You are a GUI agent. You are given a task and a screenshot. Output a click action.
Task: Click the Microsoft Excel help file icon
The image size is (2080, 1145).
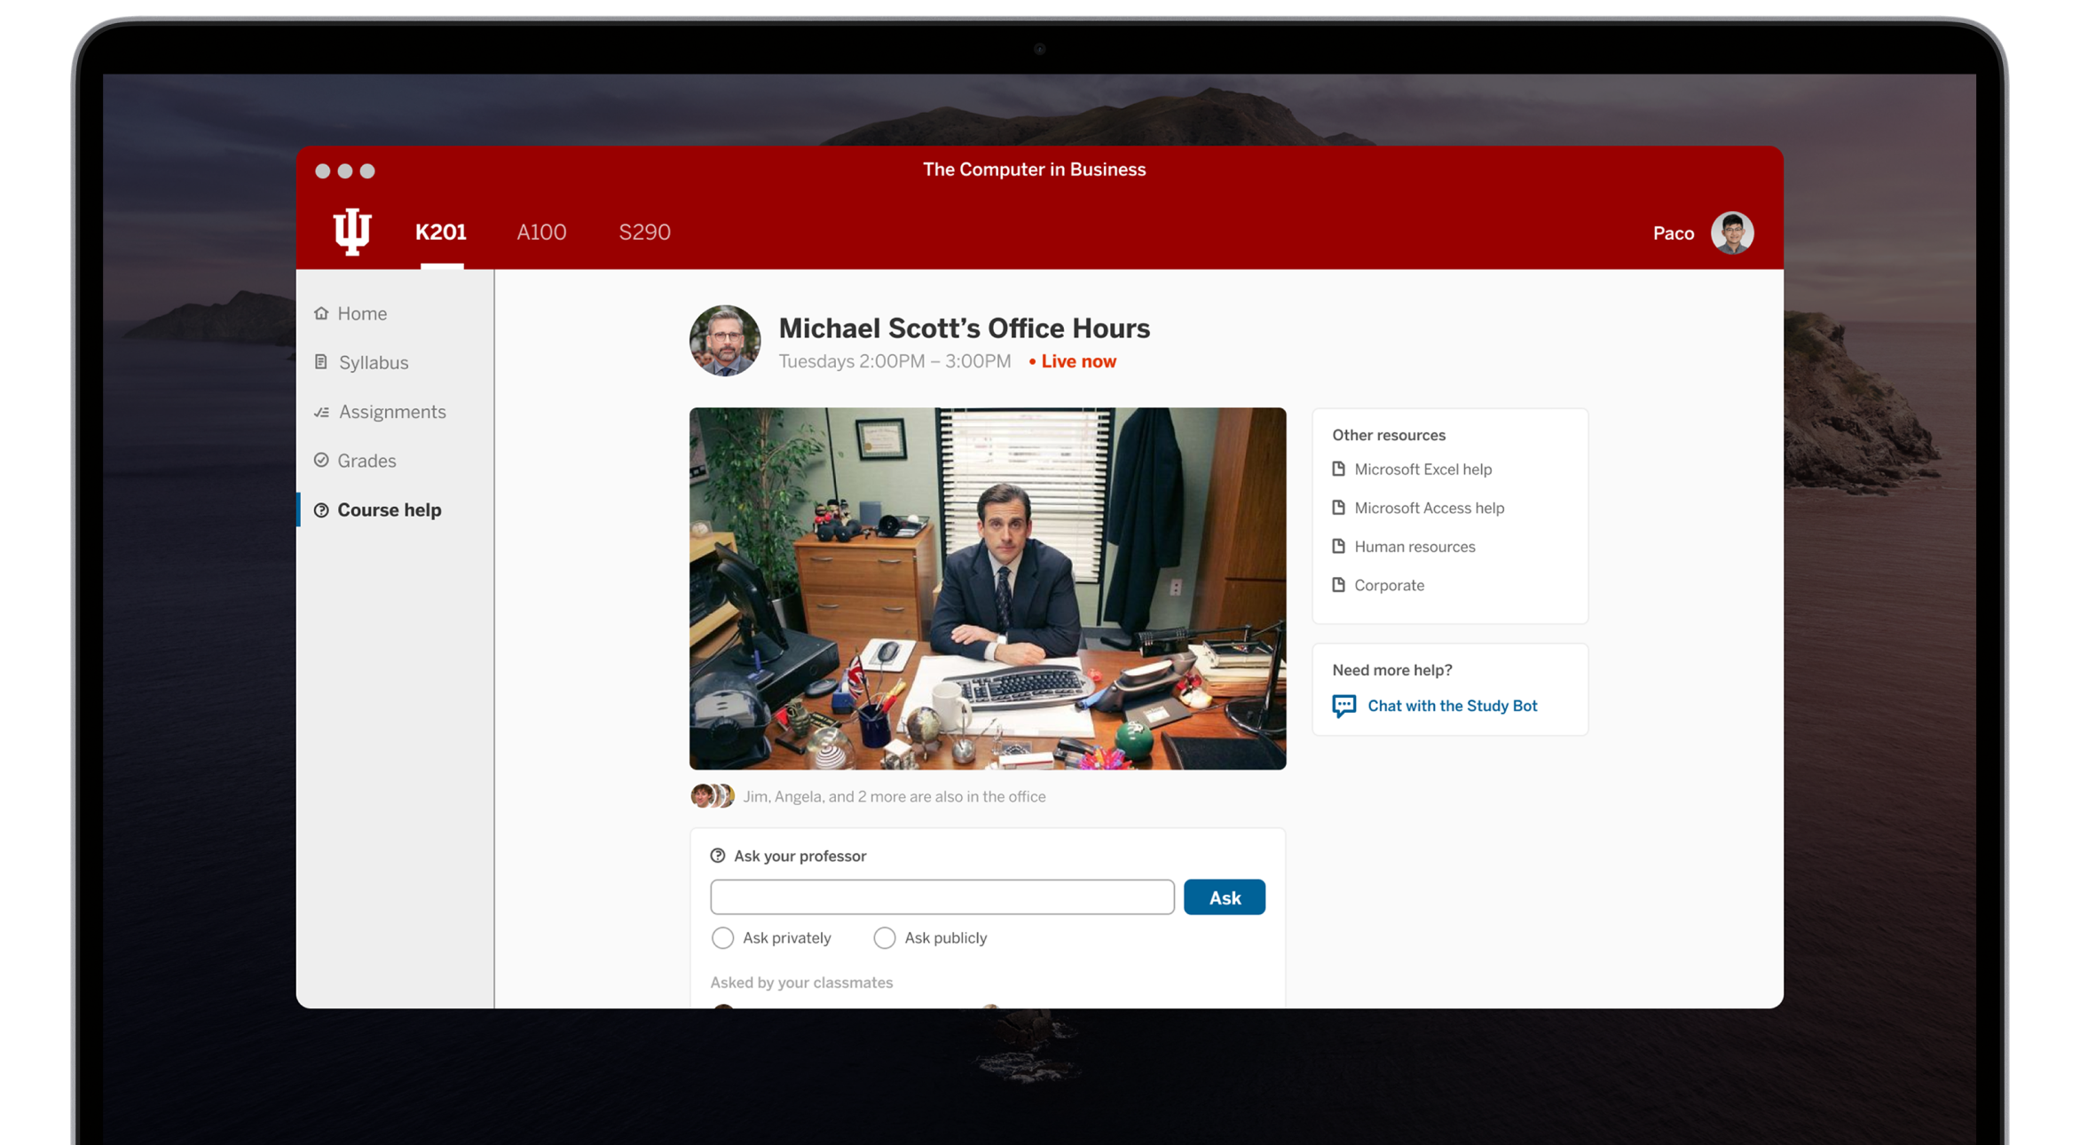(x=1338, y=469)
